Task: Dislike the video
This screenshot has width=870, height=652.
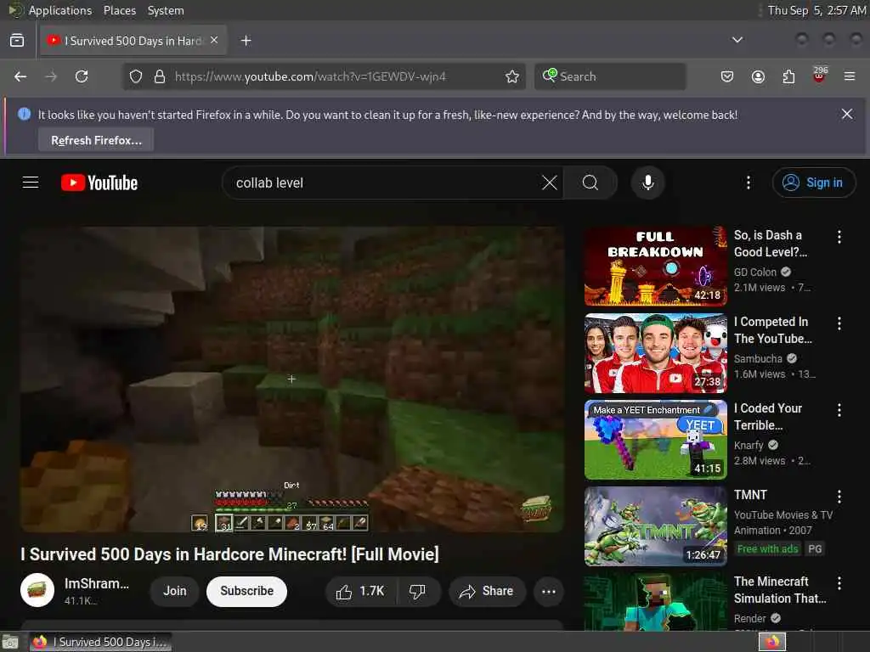Action: tap(418, 592)
